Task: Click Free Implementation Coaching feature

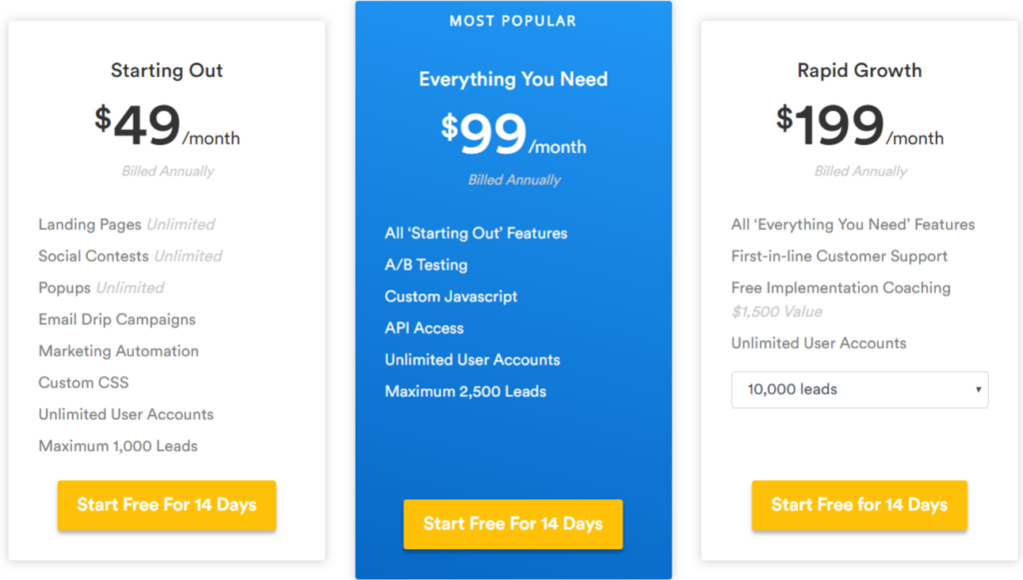Action: pyautogui.click(x=840, y=289)
